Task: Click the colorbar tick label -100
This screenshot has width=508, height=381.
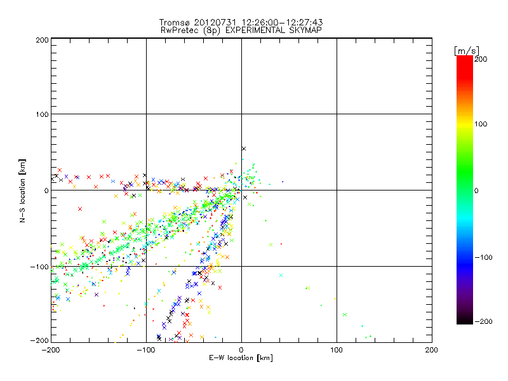Action: click(483, 257)
